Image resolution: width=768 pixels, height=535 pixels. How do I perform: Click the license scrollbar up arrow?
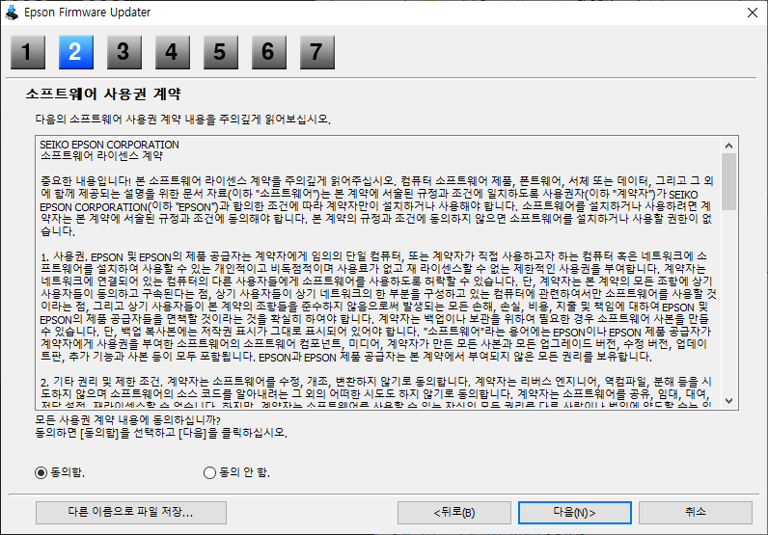[728, 146]
